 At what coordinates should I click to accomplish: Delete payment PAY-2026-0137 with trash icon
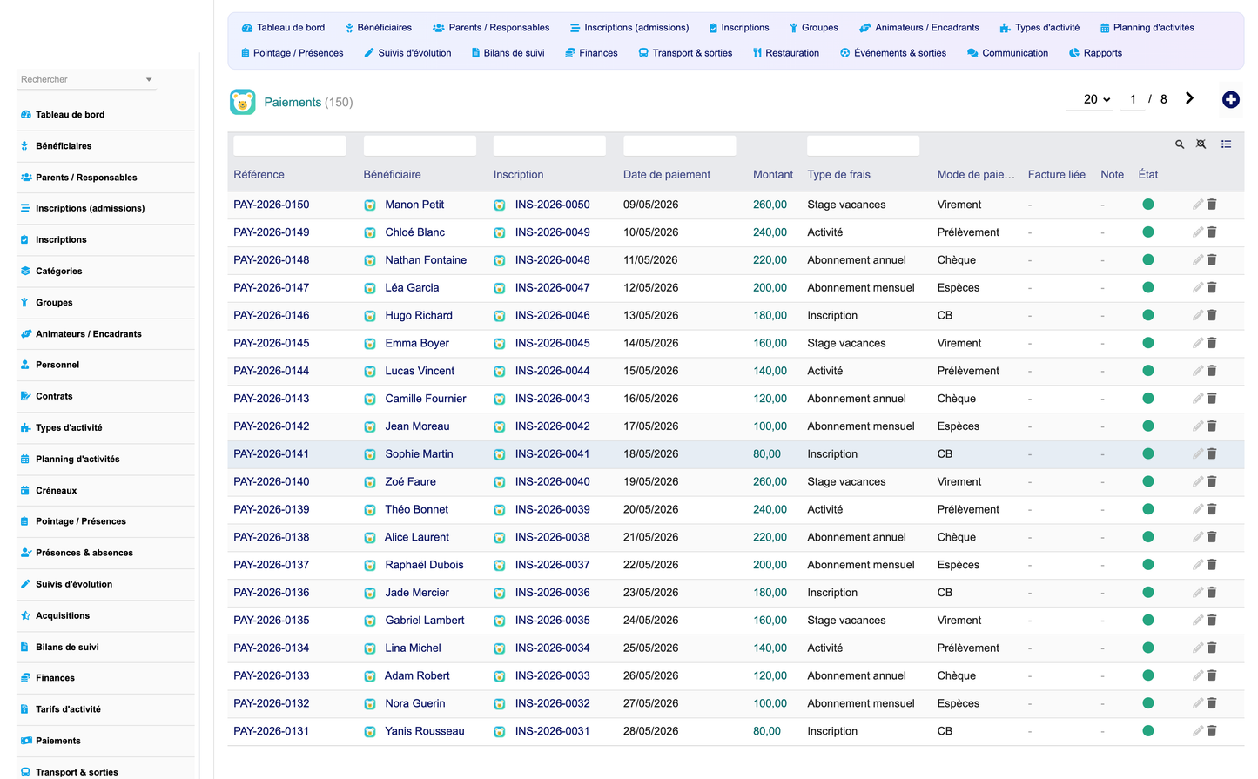(x=1212, y=565)
